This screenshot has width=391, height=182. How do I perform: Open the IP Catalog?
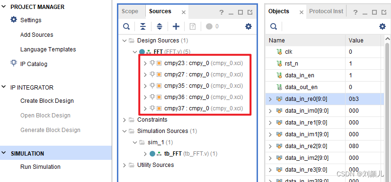pos(34,64)
